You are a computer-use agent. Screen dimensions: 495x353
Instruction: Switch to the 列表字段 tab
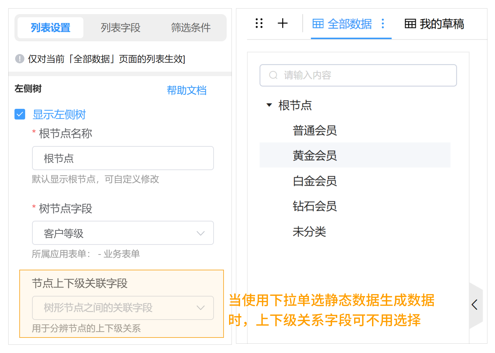(x=120, y=28)
